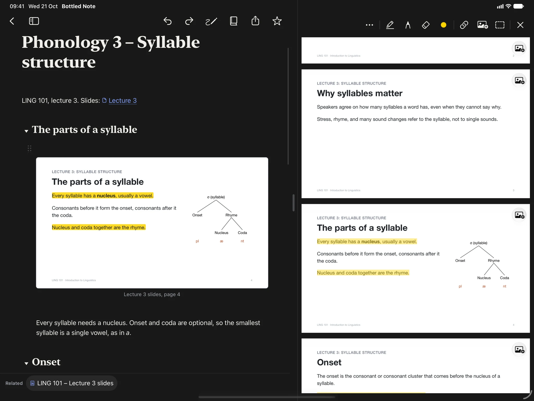Redo the last undone action
The image size is (534, 401).
click(x=189, y=21)
